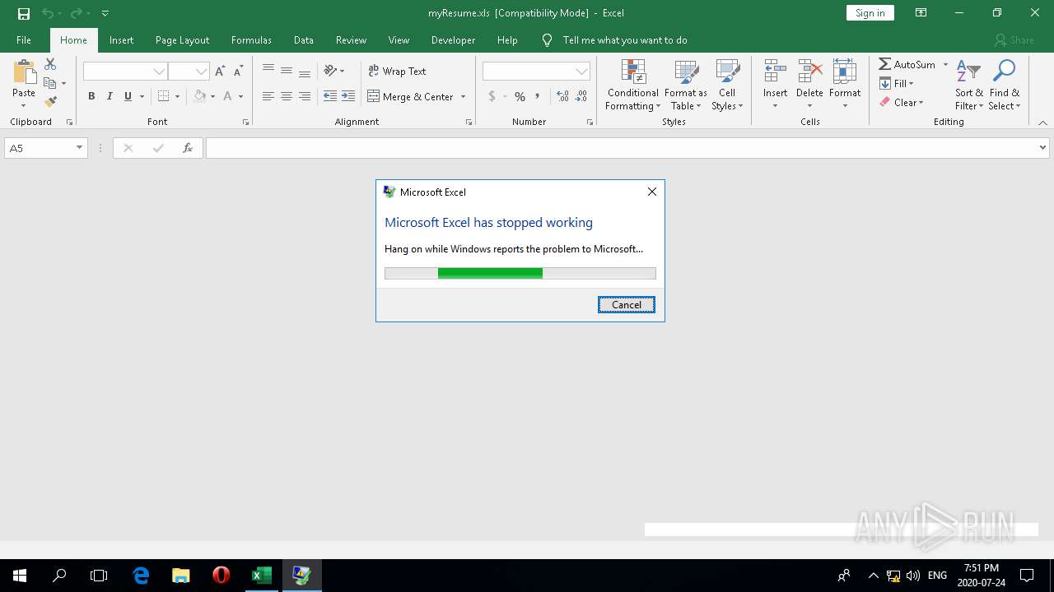Click the Copy icon

(x=50, y=83)
